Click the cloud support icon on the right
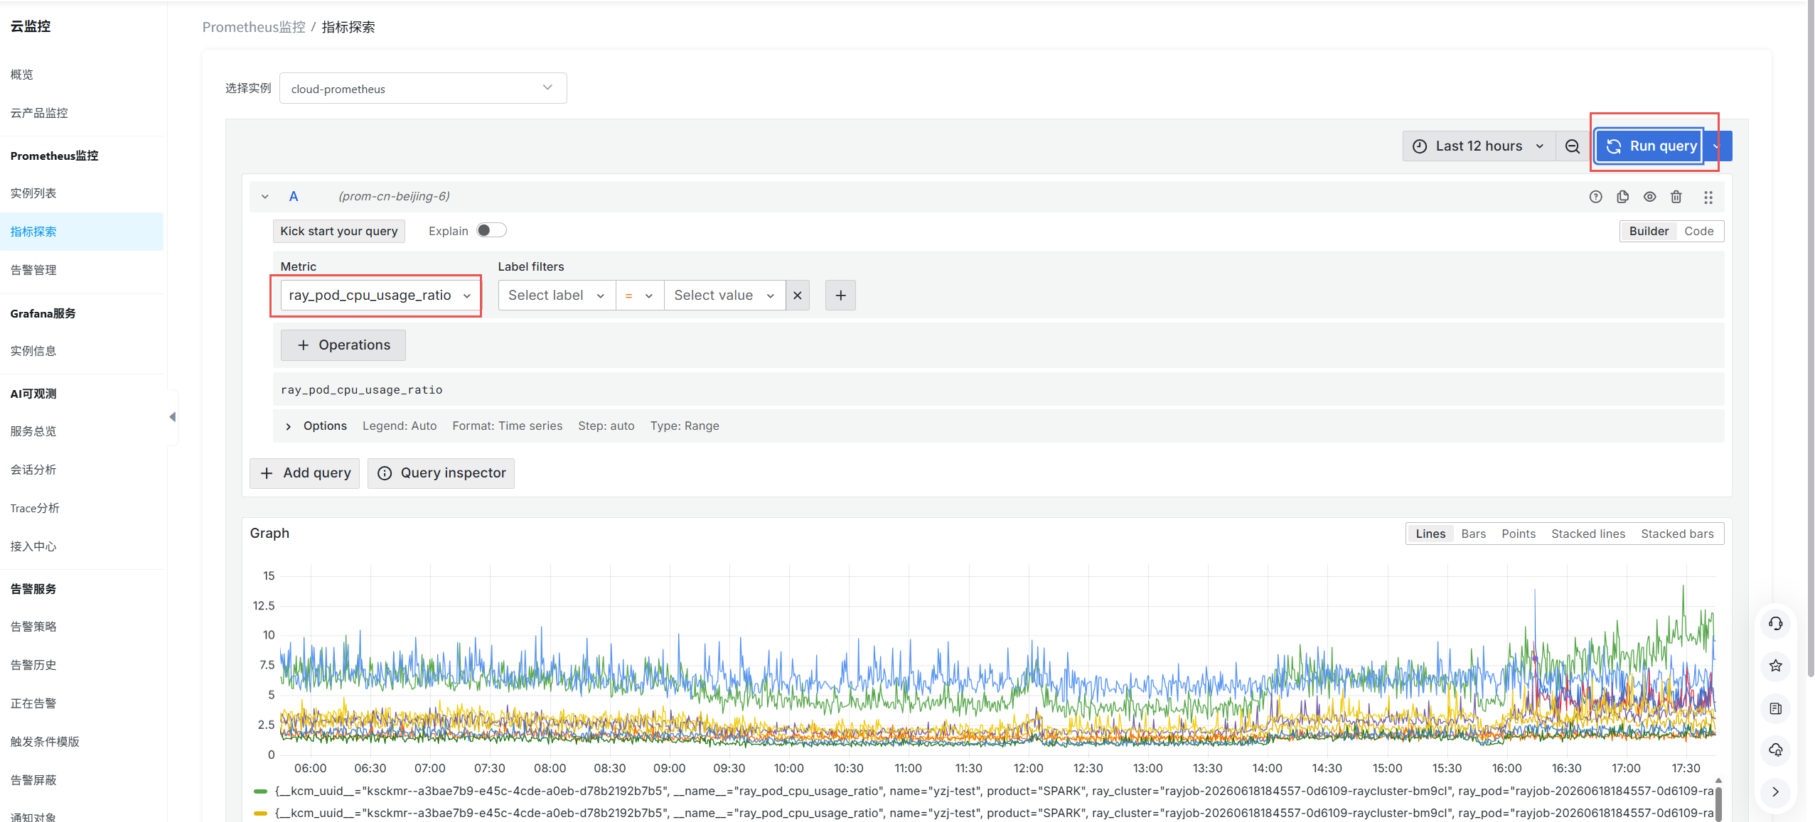The image size is (1815, 822). pyautogui.click(x=1776, y=750)
